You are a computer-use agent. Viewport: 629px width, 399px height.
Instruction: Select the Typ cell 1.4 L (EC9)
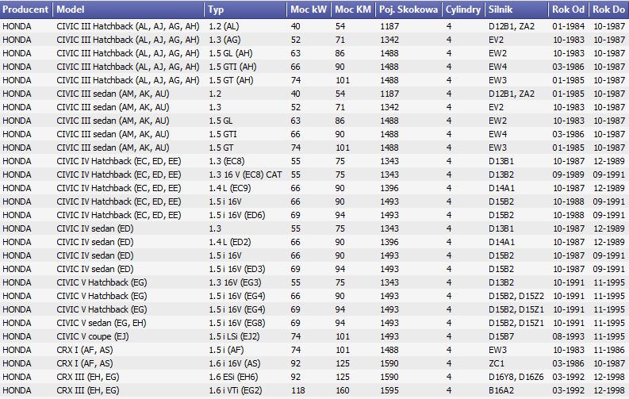pyautogui.click(x=230, y=188)
